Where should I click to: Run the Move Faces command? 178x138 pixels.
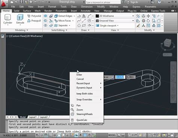63,21
